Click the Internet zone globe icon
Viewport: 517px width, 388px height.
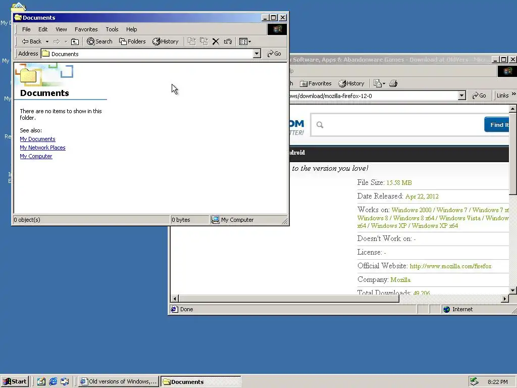pos(447,310)
